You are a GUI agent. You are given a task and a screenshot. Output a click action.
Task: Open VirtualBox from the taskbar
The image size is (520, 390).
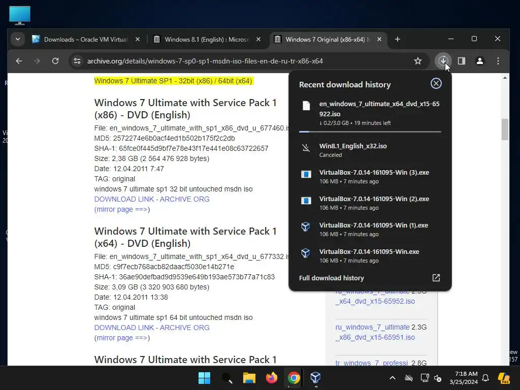tap(316, 378)
